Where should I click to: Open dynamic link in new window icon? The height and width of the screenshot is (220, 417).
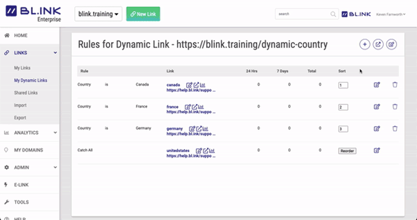click(x=378, y=44)
